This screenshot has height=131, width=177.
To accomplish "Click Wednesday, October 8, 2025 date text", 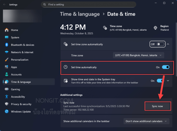I will point(77,34).
